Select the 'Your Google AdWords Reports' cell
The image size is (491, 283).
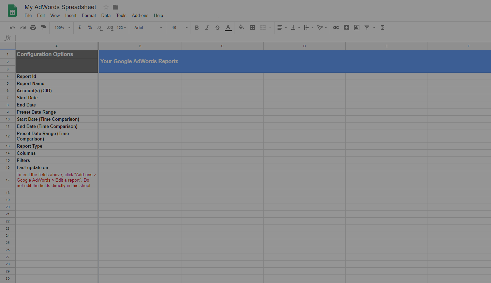point(295,62)
